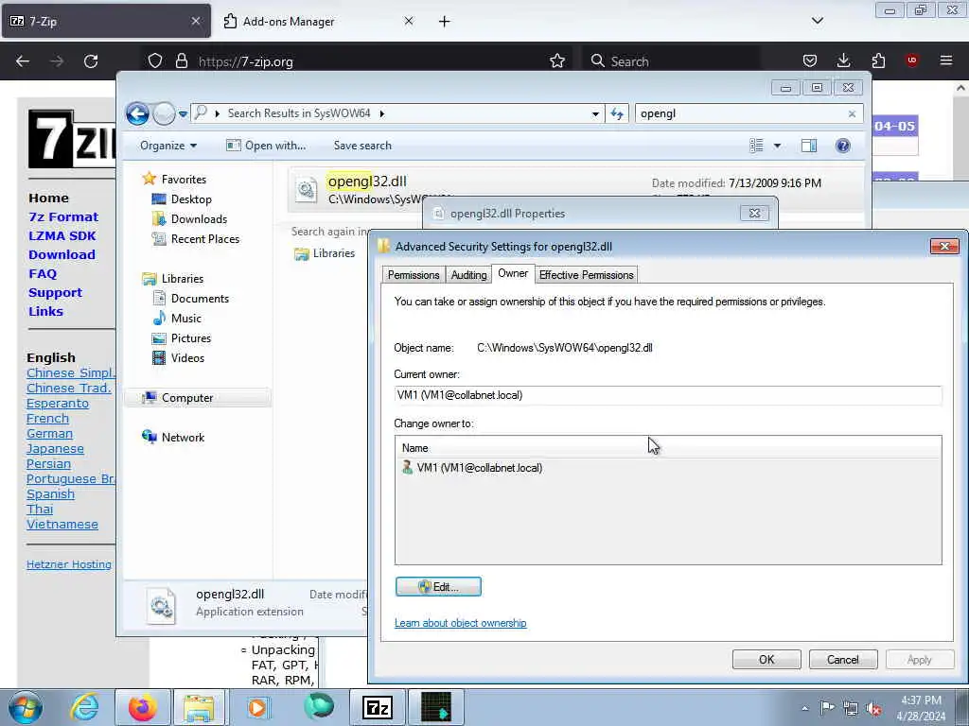This screenshot has height=726, width=969.
Task: Select Downloads under Favorites
Action: point(199,219)
